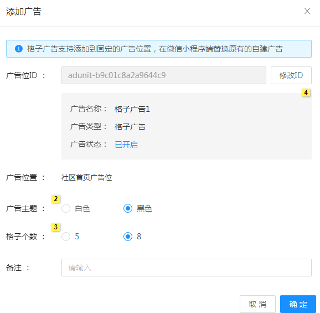Open the 已开启 status link
The height and width of the screenshot is (313, 320).
coord(126,145)
